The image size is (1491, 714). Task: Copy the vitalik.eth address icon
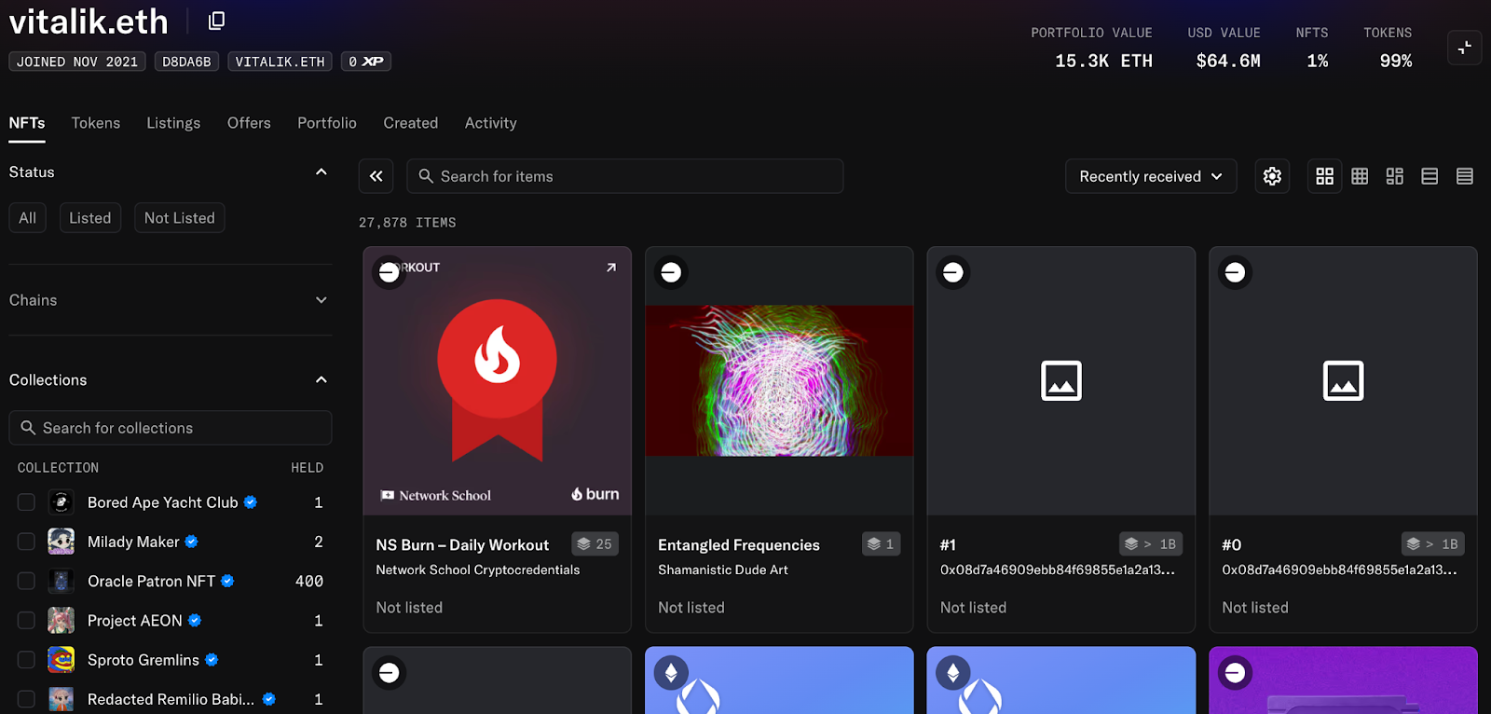click(216, 21)
